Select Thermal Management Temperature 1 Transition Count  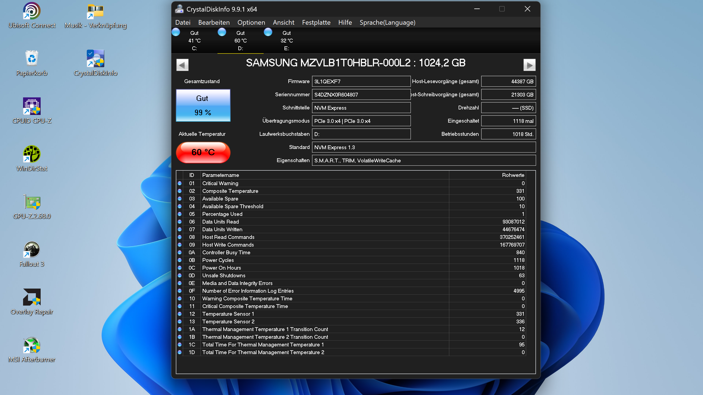pos(351,329)
